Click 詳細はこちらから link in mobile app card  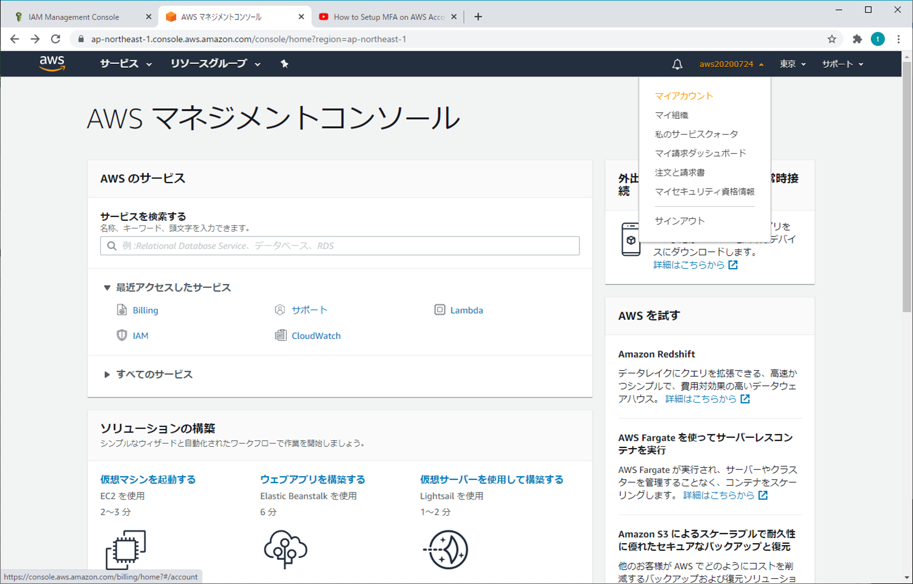689,265
